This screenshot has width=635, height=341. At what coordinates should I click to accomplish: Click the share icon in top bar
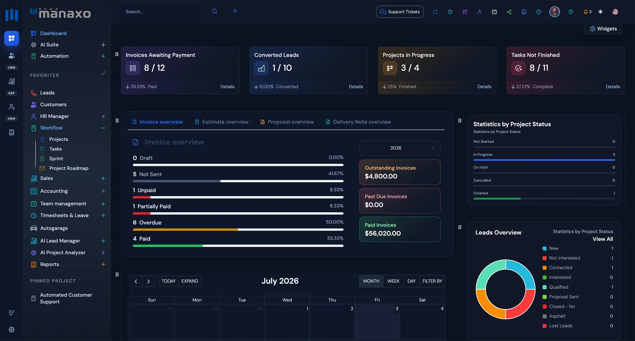(x=509, y=12)
